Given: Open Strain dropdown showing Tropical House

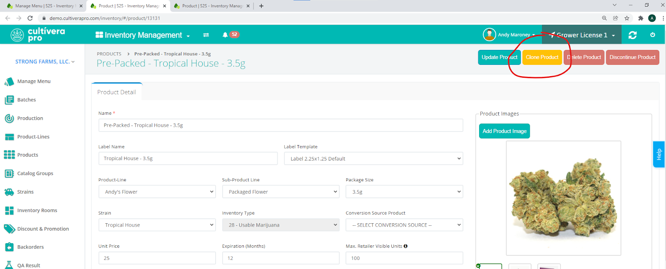Looking at the screenshot, I should [x=157, y=225].
